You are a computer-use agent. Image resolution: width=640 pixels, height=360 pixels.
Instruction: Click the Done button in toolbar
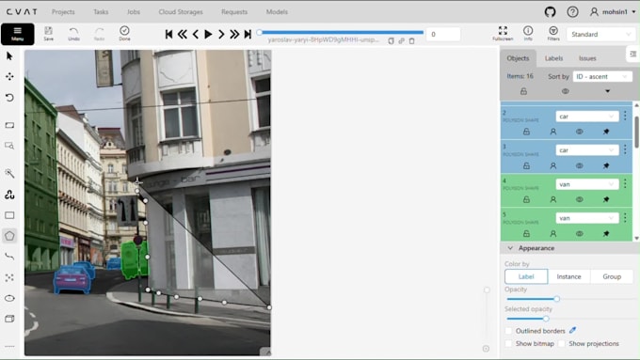(x=124, y=34)
